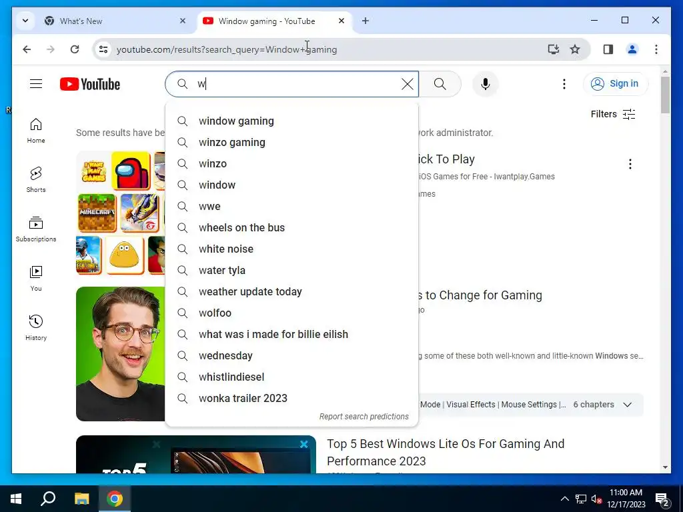The image size is (683, 512).
Task: View site information icon in address bar
Action: pyautogui.click(x=103, y=49)
